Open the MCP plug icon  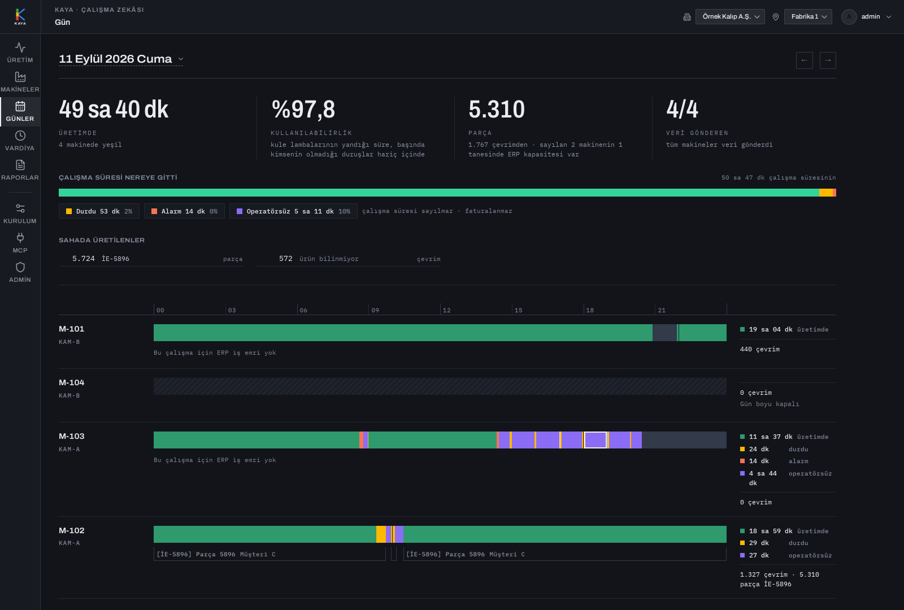20,238
